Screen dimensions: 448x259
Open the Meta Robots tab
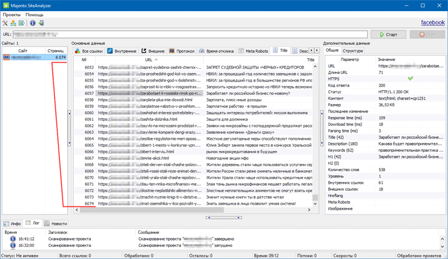(x=254, y=51)
